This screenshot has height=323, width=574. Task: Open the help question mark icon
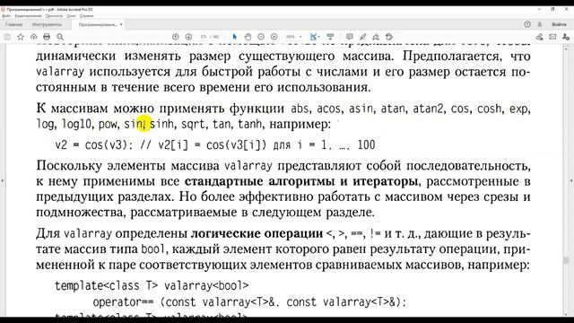tap(527, 24)
